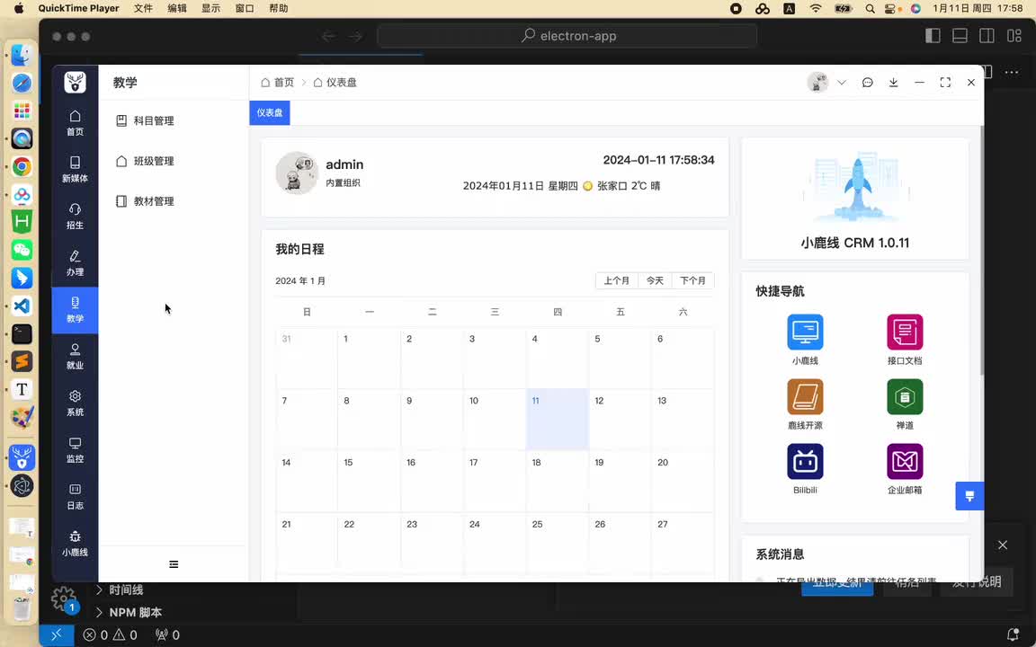Click the blue floating brush button

click(969, 496)
